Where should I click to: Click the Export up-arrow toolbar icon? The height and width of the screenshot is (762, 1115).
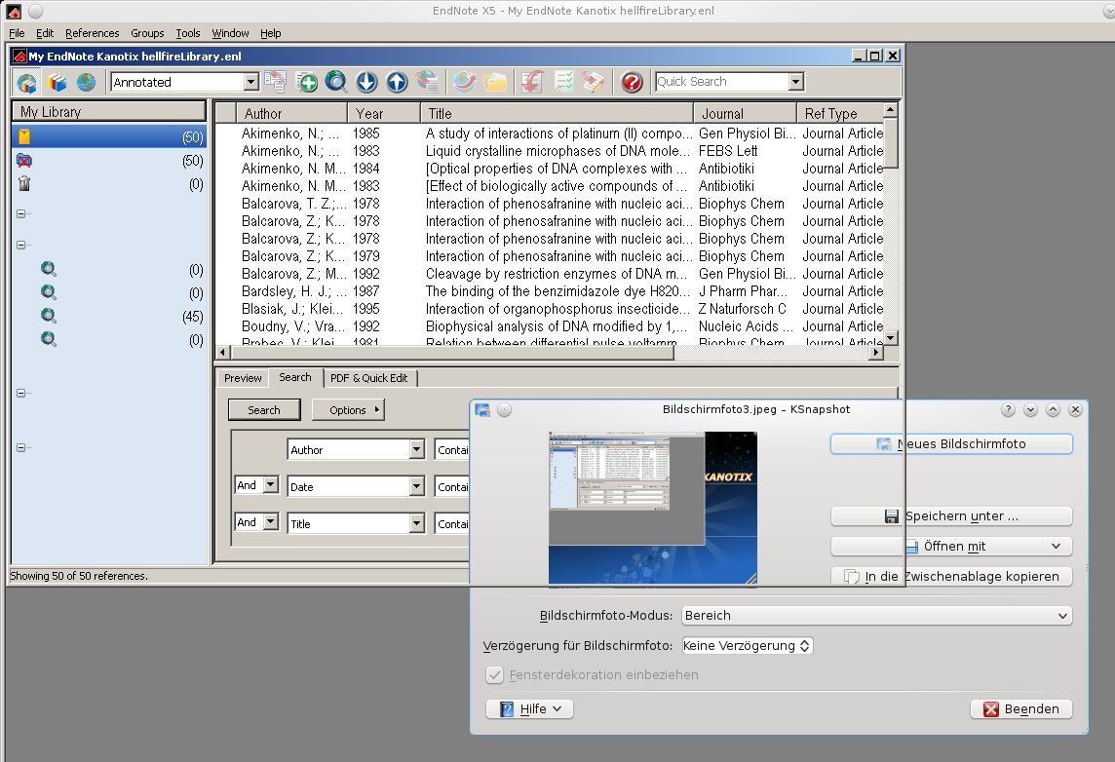click(x=397, y=82)
